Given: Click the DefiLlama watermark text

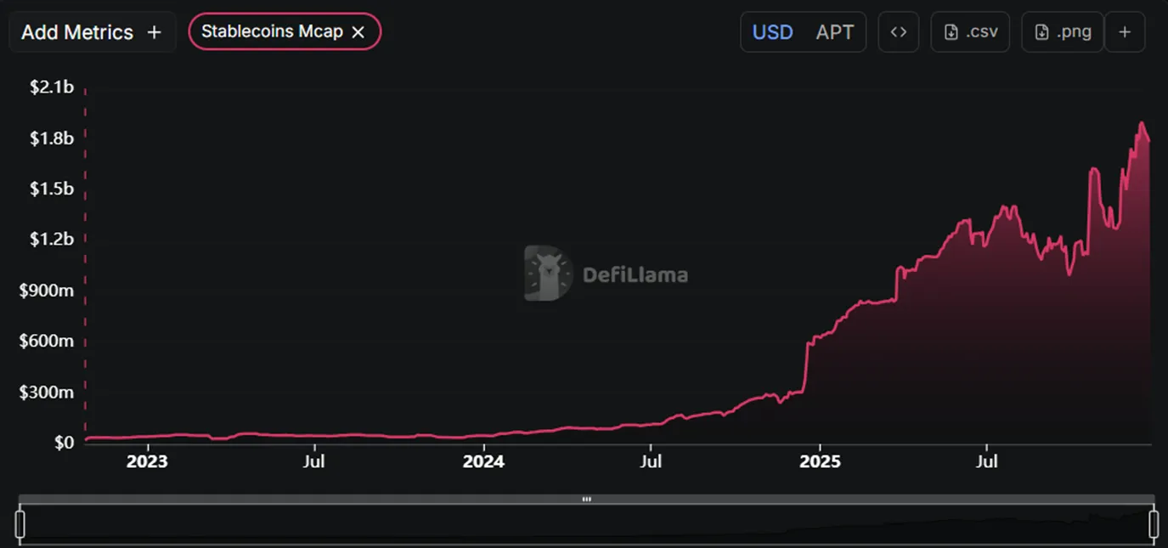Looking at the screenshot, I should tap(635, 275).
